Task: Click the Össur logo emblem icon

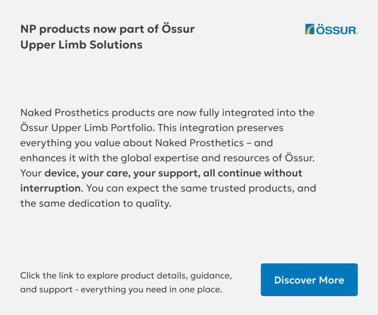Action: pos(310,29)
